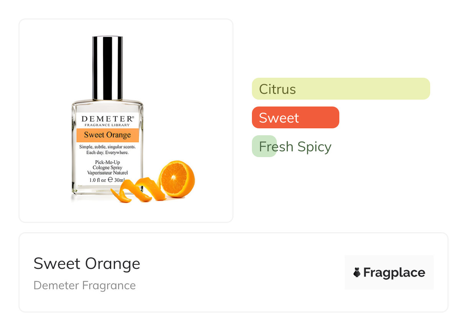467x331 pixels.
Task: Click the Fresh Spicy label text
Action: pos(295,147)
